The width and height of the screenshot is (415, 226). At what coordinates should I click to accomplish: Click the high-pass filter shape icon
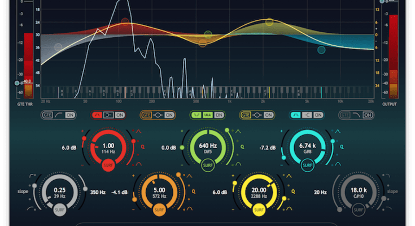tap(58, 115)
